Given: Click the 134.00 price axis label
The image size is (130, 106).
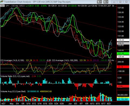Looking at the screenshot, I should [121, 22].
